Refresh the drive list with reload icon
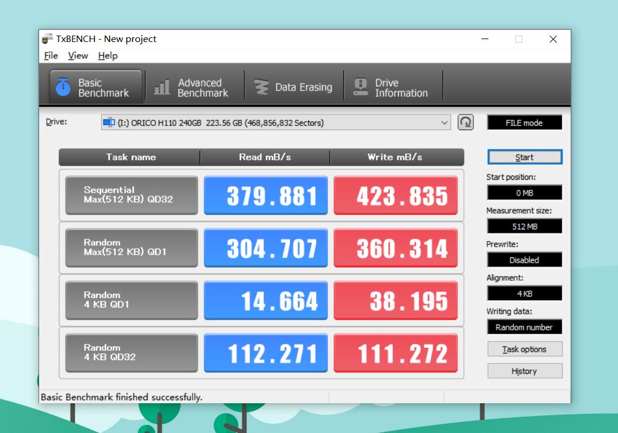618x433 pixels. point(465,123)
